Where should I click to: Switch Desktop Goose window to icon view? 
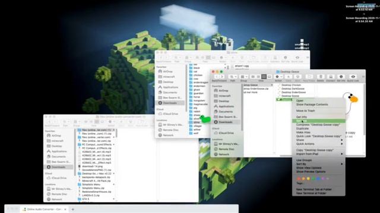tap(253, 77)
